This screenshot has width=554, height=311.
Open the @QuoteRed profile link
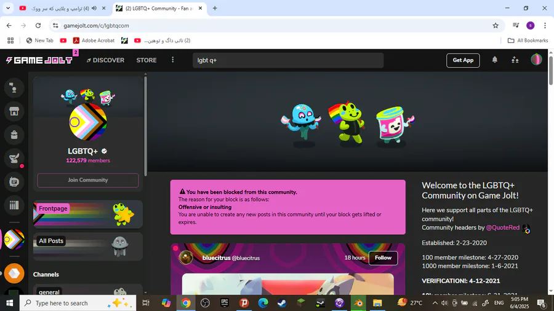(502, 228)
